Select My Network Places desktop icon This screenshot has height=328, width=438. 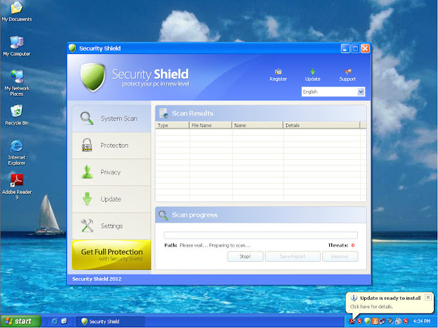point(16,83)
